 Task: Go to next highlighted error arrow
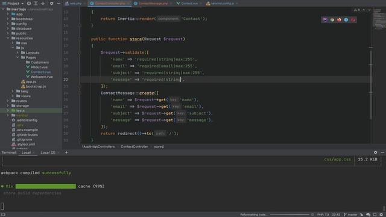pos(369,10)
